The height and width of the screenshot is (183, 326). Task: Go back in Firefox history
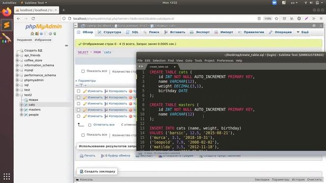pyautogui.click(x=18, y=18)
